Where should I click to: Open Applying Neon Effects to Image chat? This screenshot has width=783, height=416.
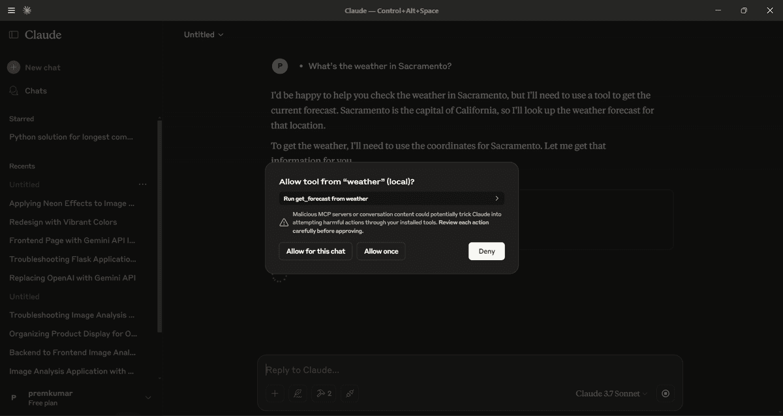click(72, 203)
